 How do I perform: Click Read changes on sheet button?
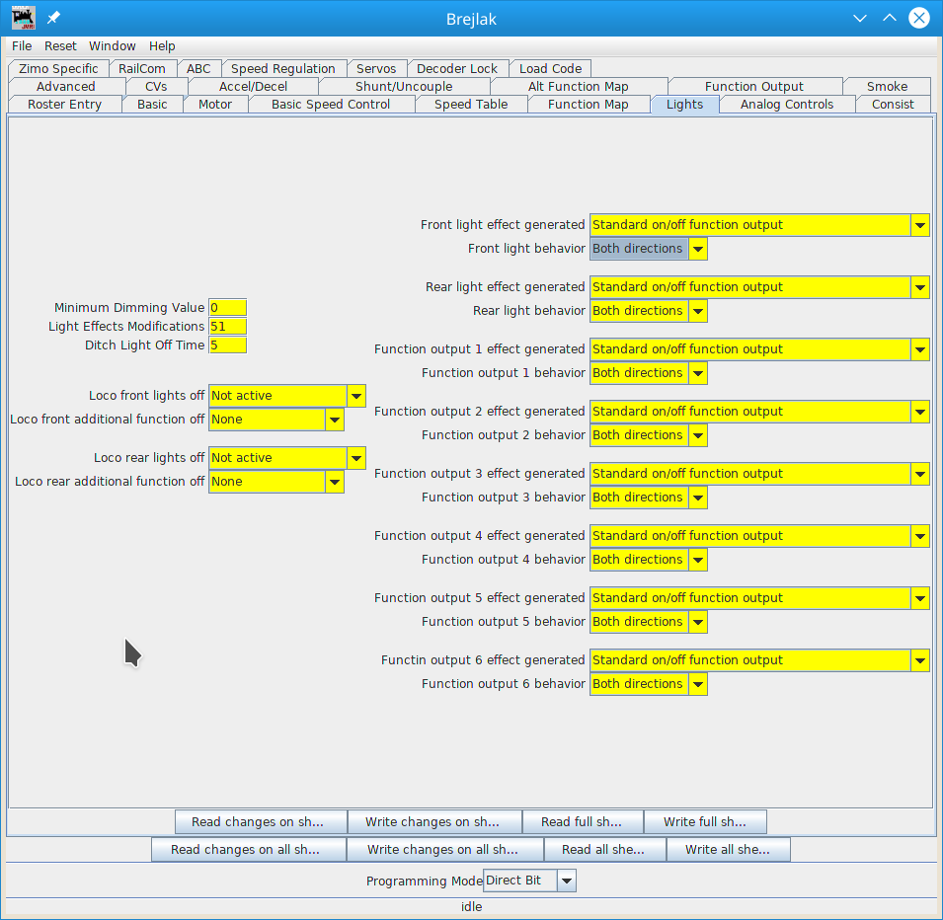click(x=261, y=822)
